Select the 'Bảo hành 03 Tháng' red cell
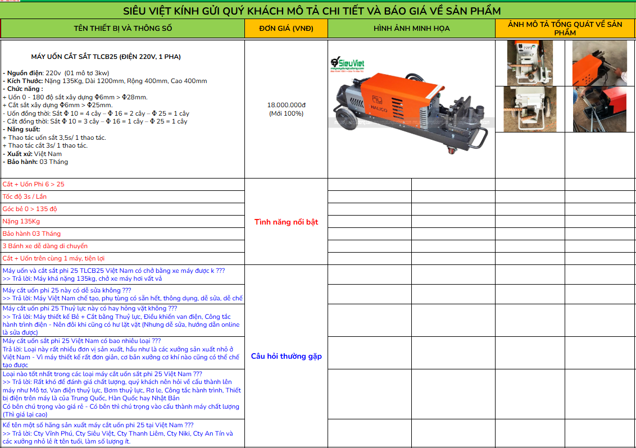636x448 pixels. coord(122,234)
